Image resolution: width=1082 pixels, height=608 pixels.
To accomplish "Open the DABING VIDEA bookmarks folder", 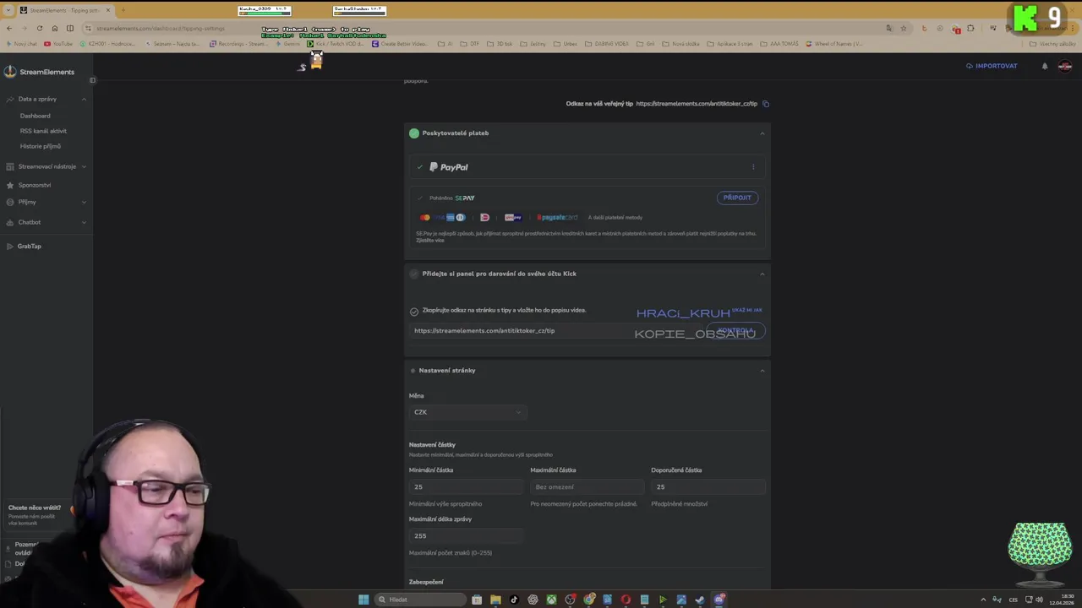I will pyautogui.click(x=607, y=44).
